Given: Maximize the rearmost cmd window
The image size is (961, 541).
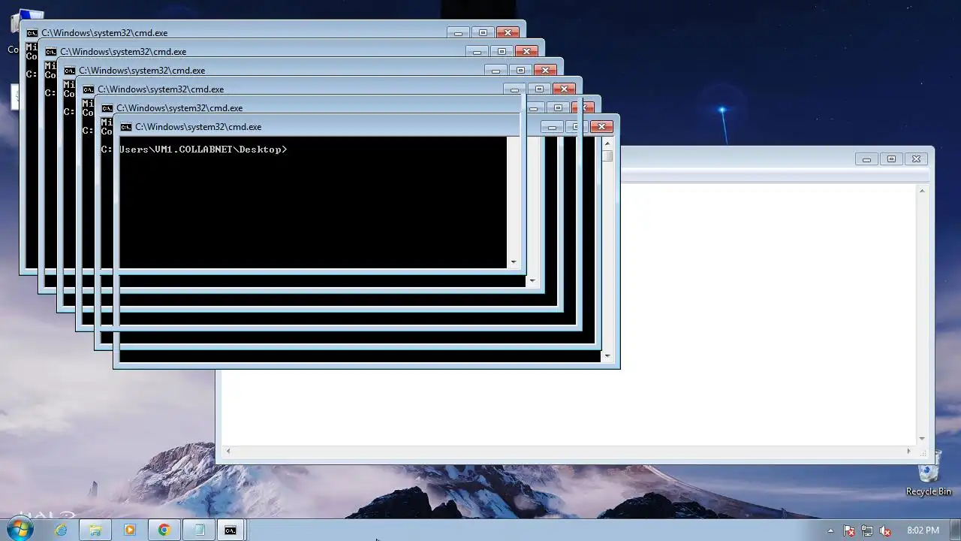Looking at the screenshot, I should tap(483, 33).
